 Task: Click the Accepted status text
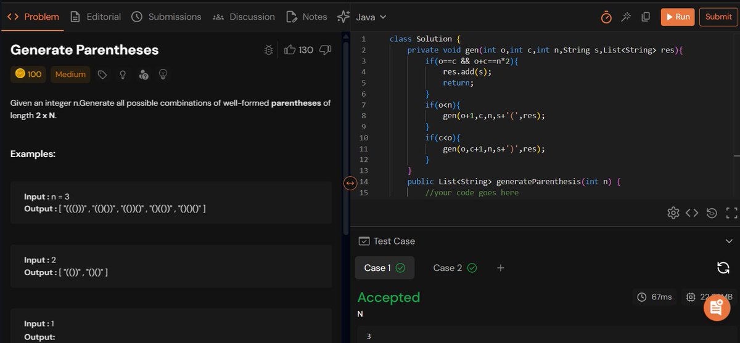(388, 297)
